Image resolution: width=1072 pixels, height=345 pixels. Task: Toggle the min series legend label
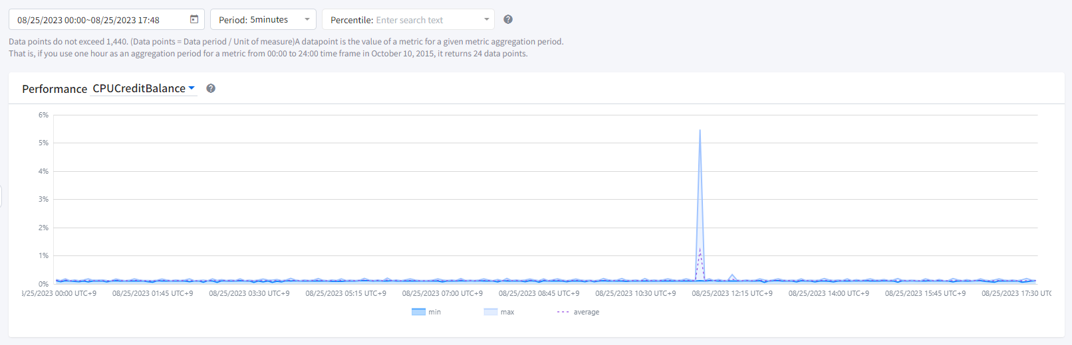(435, 312)
